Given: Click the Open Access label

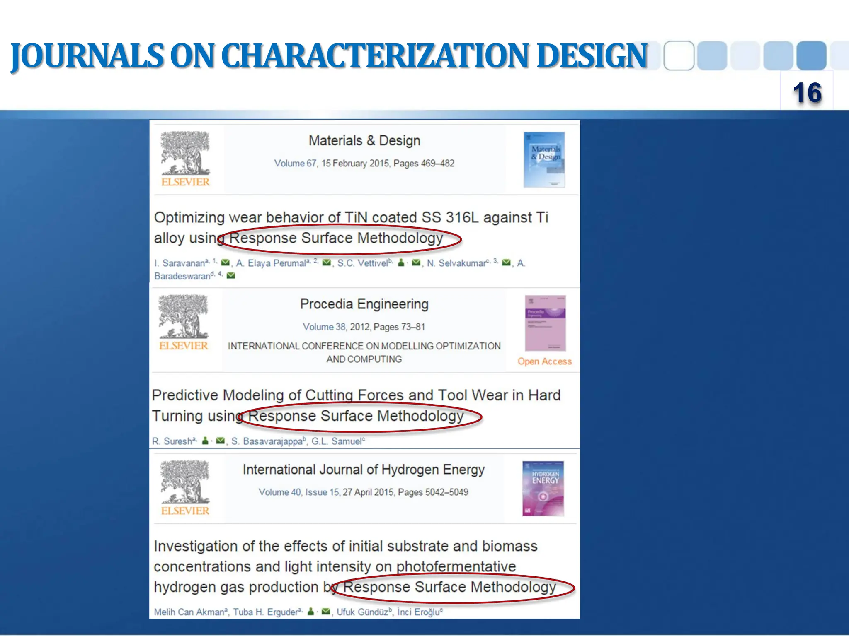Looking at the screenshot, I should [544, 361].
